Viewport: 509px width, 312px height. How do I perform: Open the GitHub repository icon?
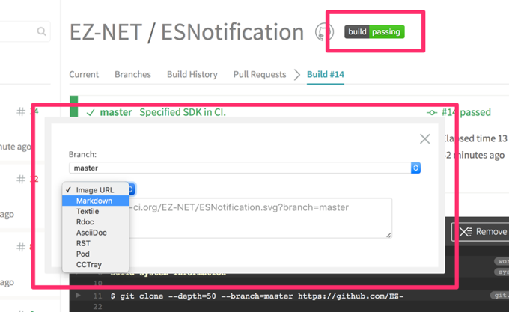click(323, 31)
